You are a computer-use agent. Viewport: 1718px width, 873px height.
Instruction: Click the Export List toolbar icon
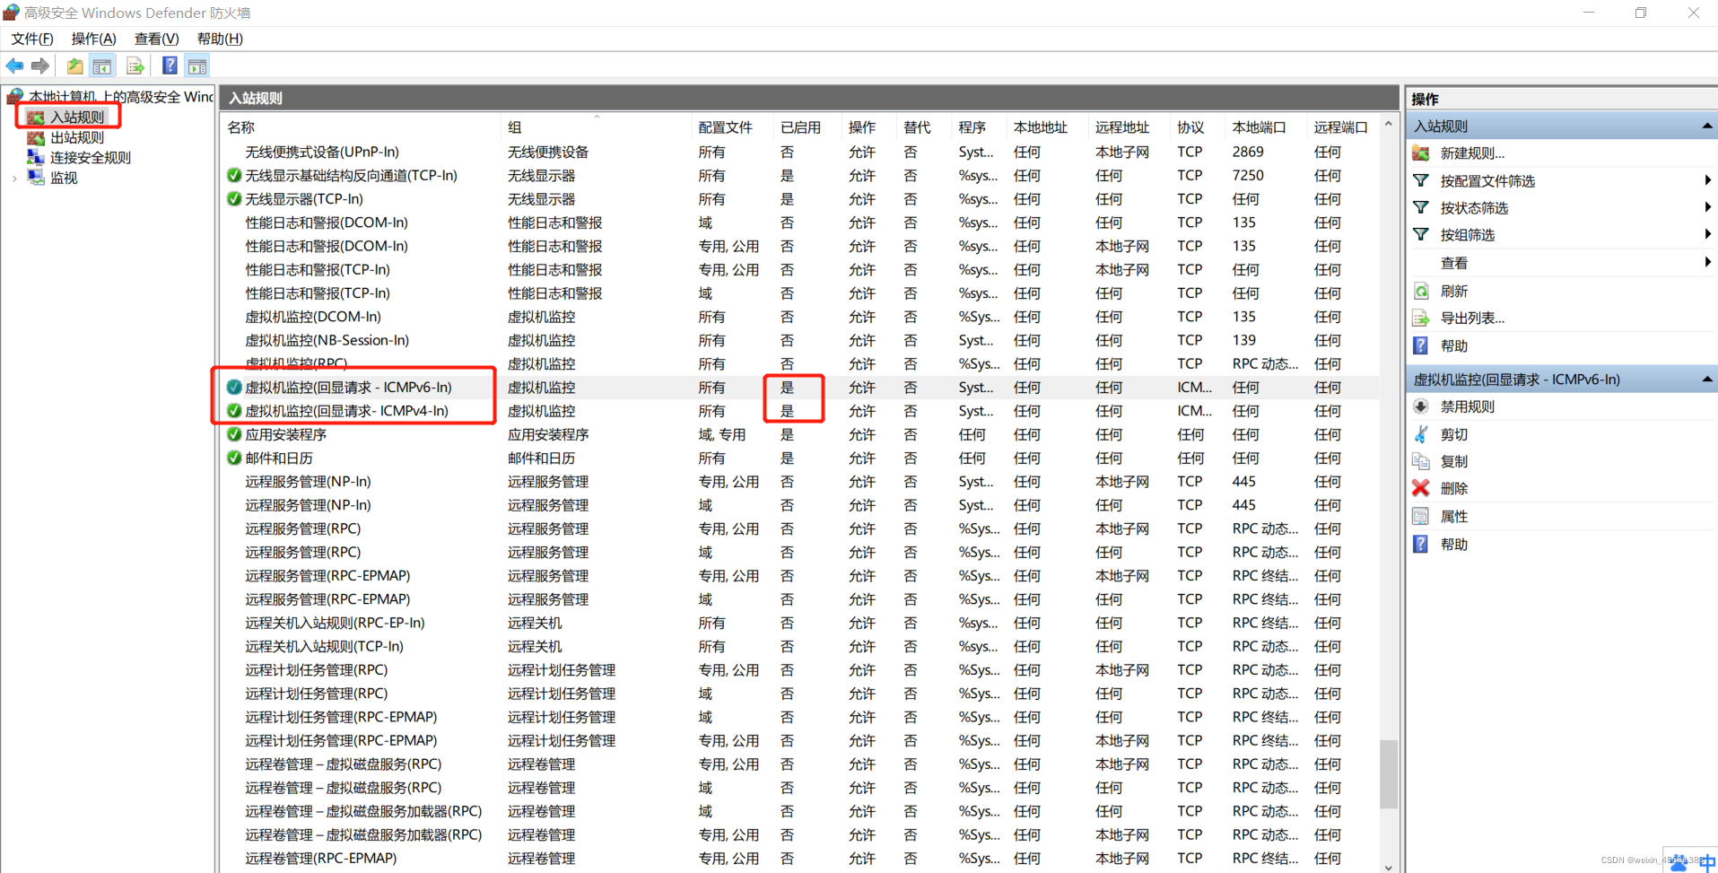click(135, 65)
